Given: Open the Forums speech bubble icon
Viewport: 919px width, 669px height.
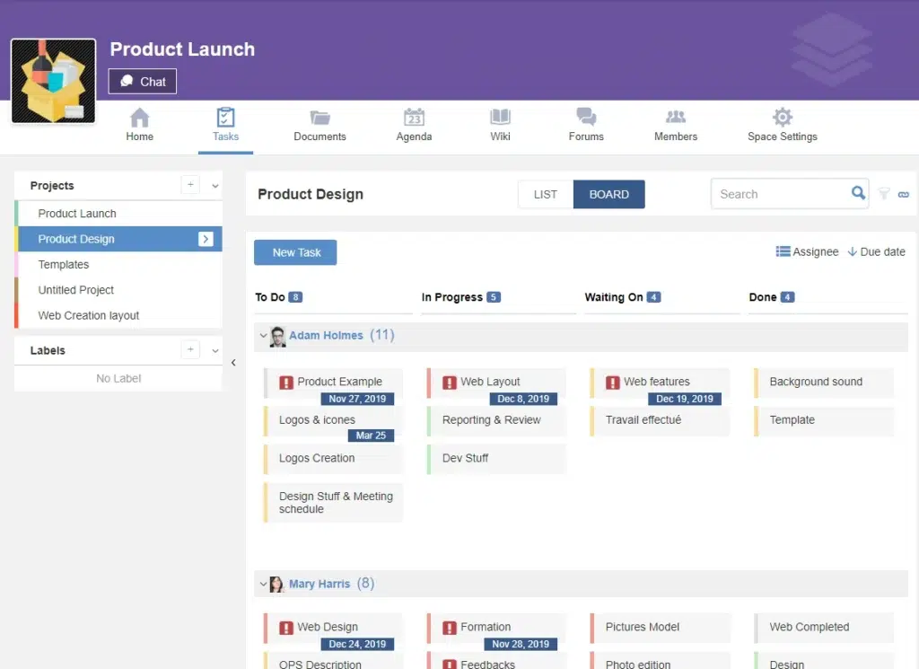Looking at the screenshot, I should click(x=586, y=119).
